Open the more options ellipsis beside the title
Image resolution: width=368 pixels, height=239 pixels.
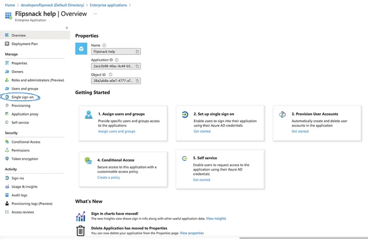(x=95, y=14)
